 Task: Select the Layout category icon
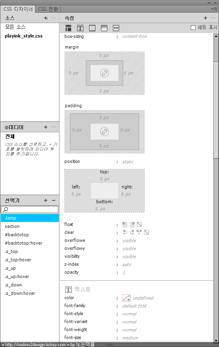(68, 28)
